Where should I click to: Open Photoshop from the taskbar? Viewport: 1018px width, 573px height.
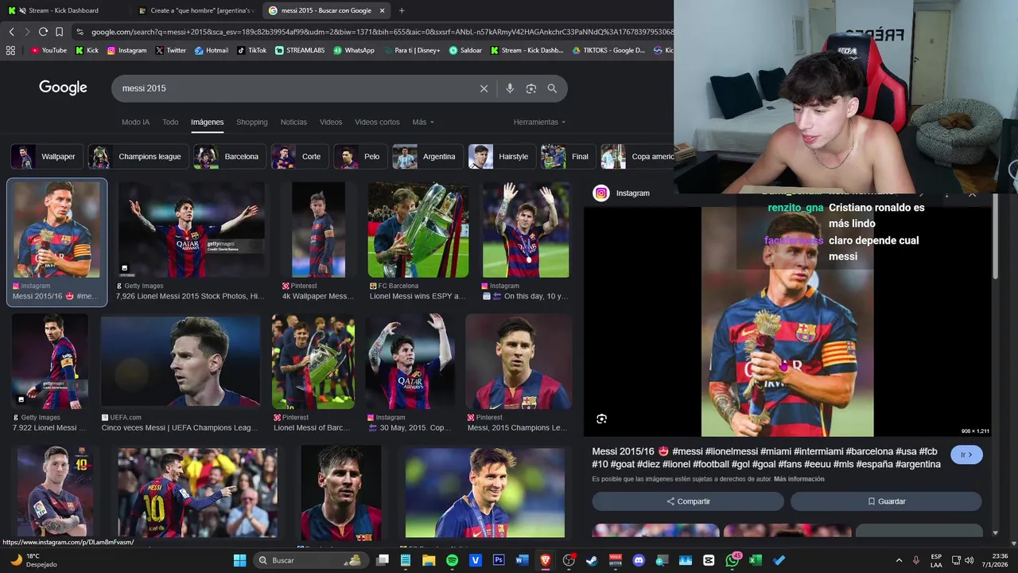click(499, 560)
